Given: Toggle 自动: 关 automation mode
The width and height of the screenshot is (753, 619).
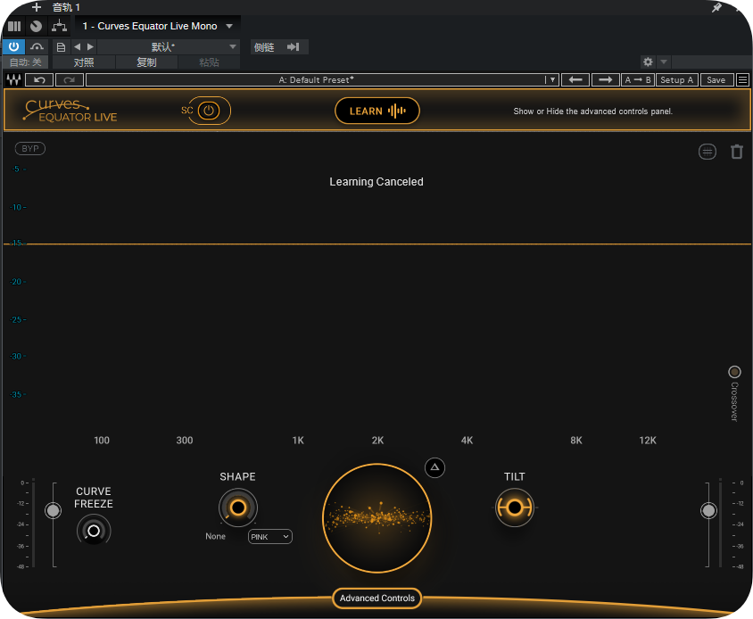Looking at the screenshot, I should click(26, 62).
